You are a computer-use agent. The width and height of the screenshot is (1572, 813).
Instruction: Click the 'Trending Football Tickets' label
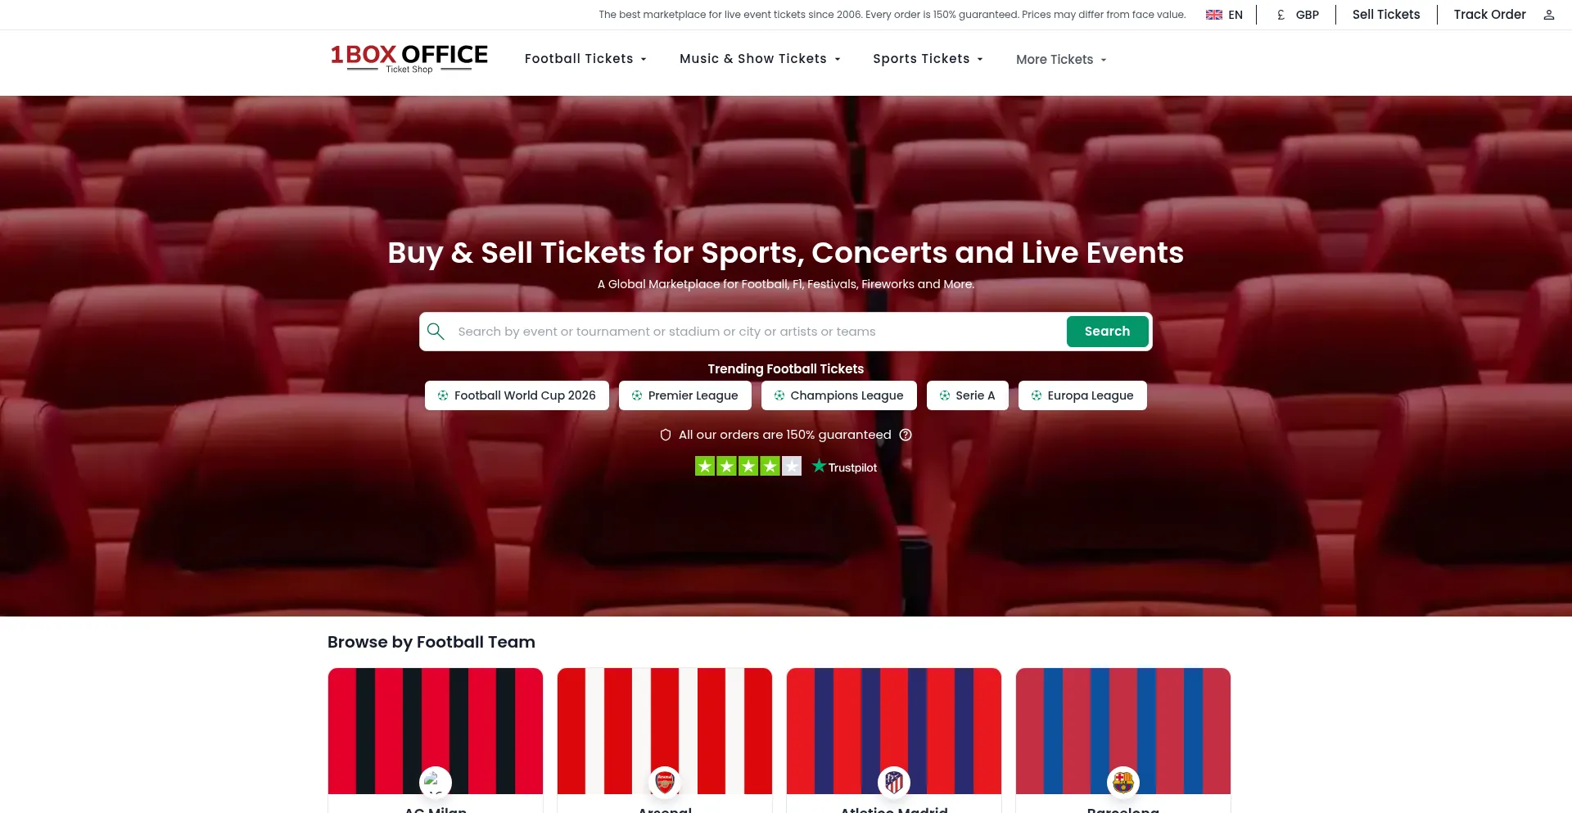click(x=786, y=369)
